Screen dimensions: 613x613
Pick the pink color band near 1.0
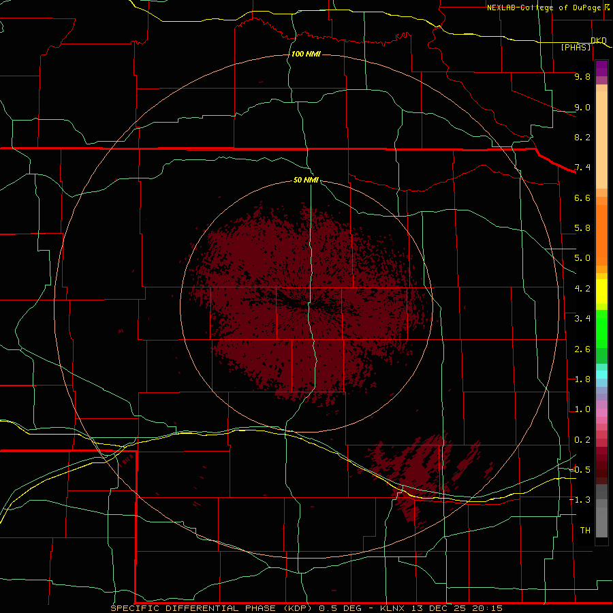pyautogui.click(x=601, y=413)
